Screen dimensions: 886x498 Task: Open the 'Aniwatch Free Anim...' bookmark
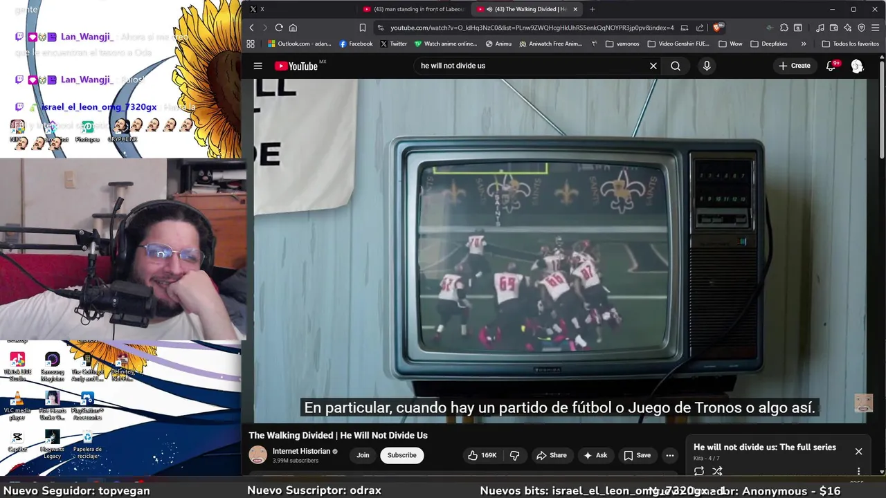point(551,44)
